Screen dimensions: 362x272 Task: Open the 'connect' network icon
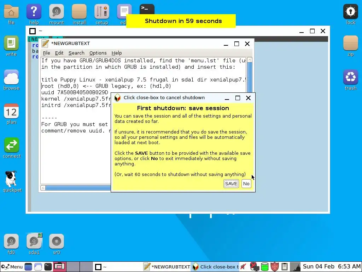(12, 148)
